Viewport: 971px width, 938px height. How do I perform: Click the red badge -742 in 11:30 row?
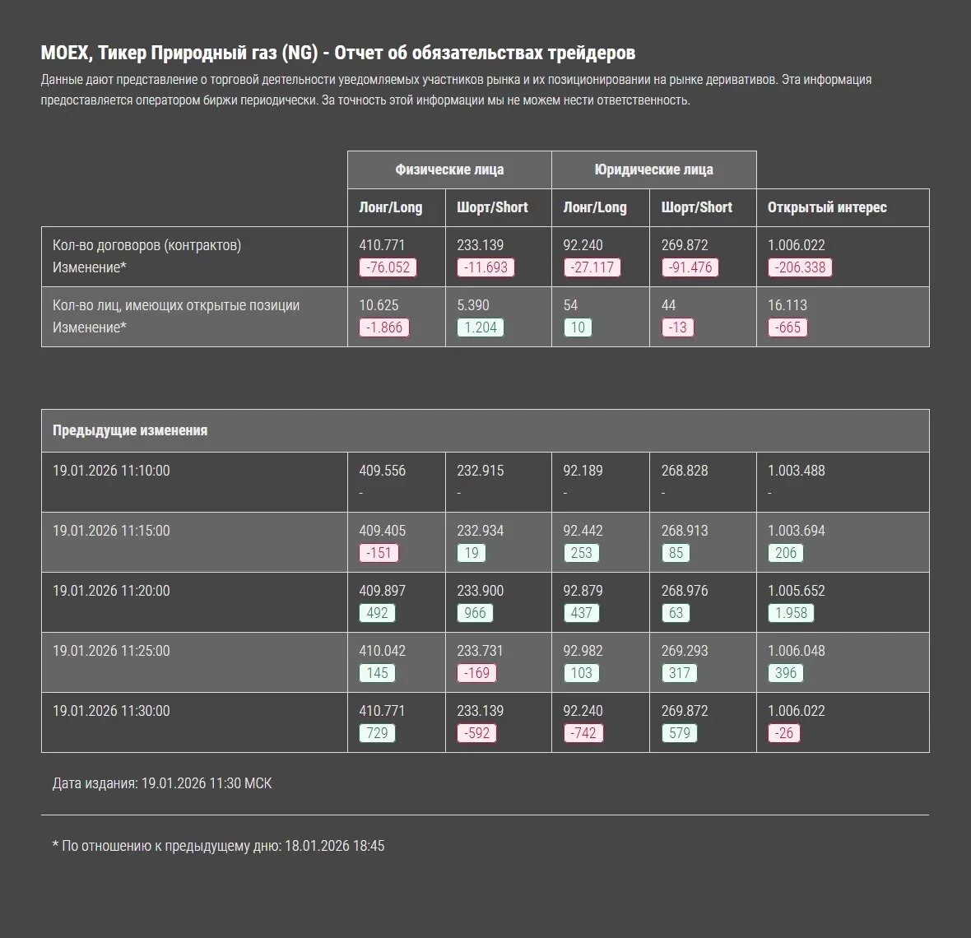[x=583, y=733]
